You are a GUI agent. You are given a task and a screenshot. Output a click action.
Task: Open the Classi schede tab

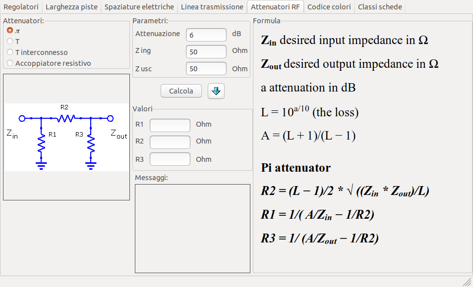[x=380, y=7]
